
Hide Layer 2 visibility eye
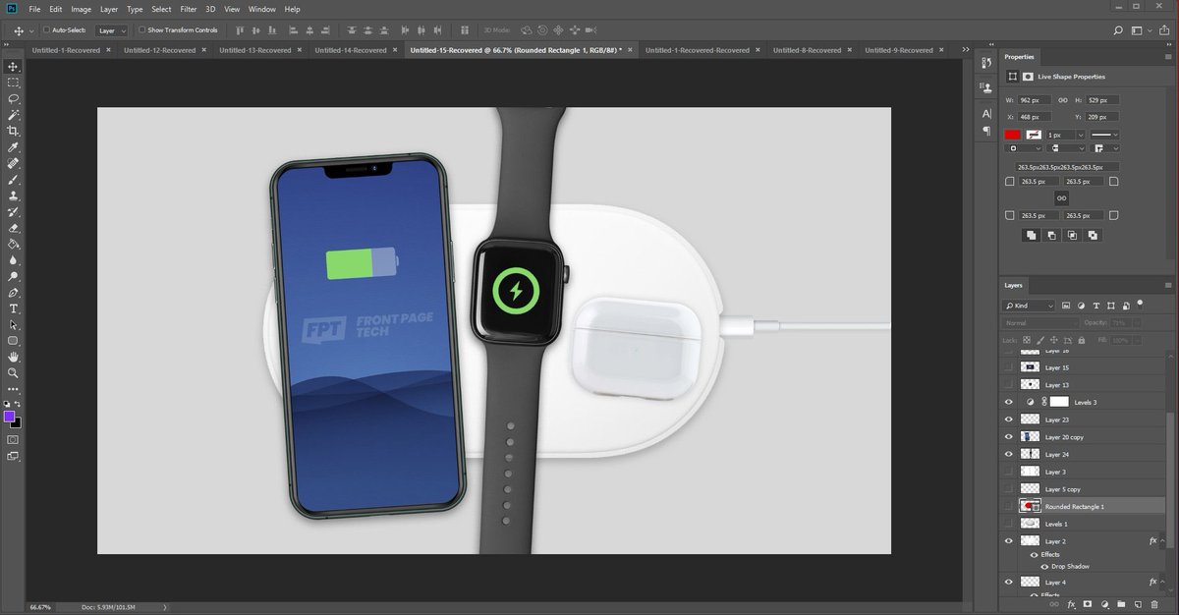pos(1008,541)
